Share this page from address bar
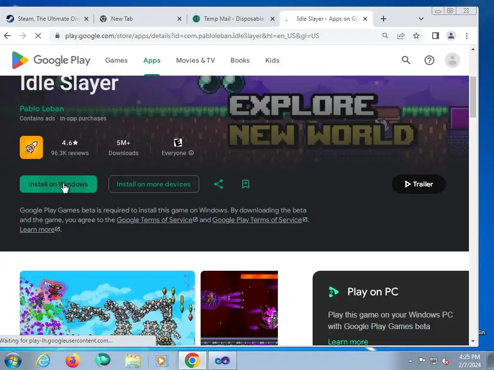 pos(401,36)
